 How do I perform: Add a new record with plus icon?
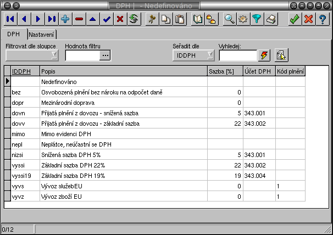pyautogui.click(x=65, y=19)
